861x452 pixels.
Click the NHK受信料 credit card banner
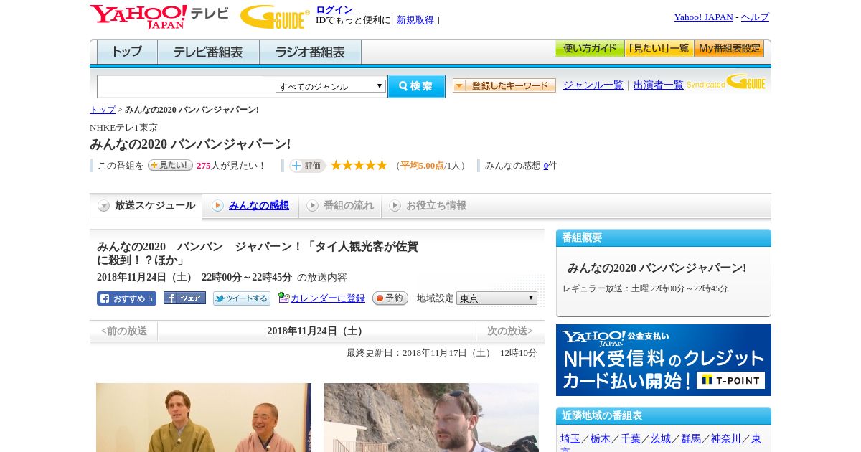(x=664, y=360)
